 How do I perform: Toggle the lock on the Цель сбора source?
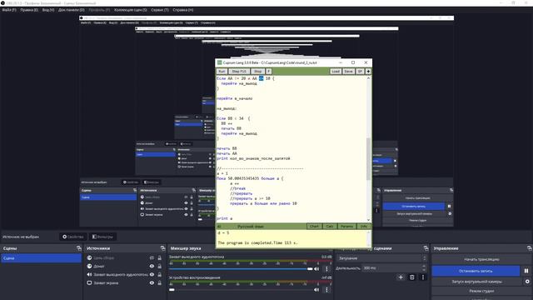tap(159, 257)
